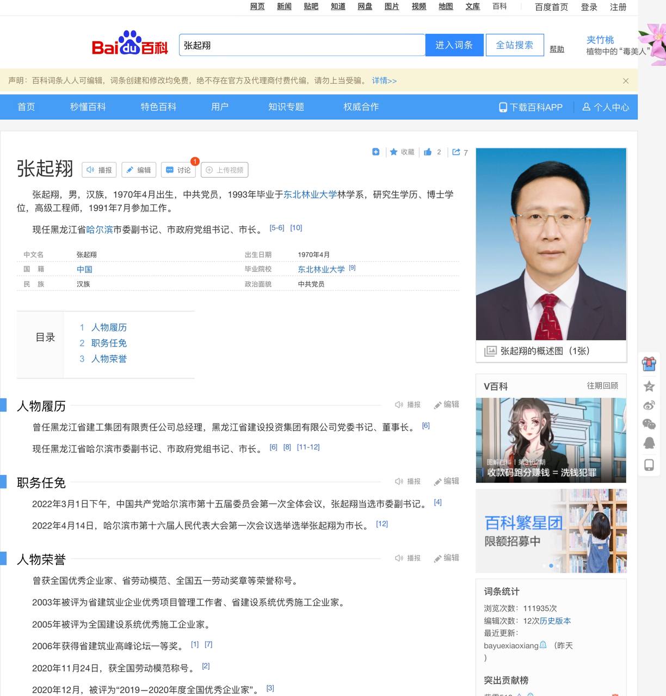The height and width of the screenshot is (696, 666).
Task: Click the 中国 nationality link
Action: click(x=84, y=269)
